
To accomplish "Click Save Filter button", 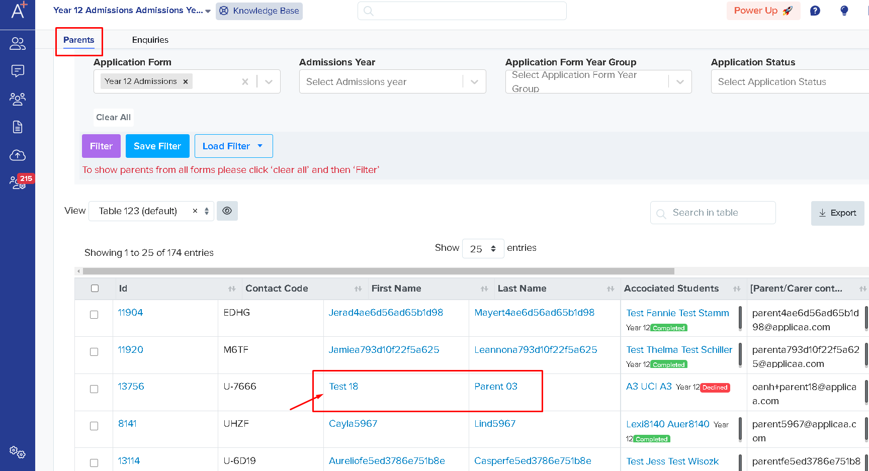I will (157, 146).
